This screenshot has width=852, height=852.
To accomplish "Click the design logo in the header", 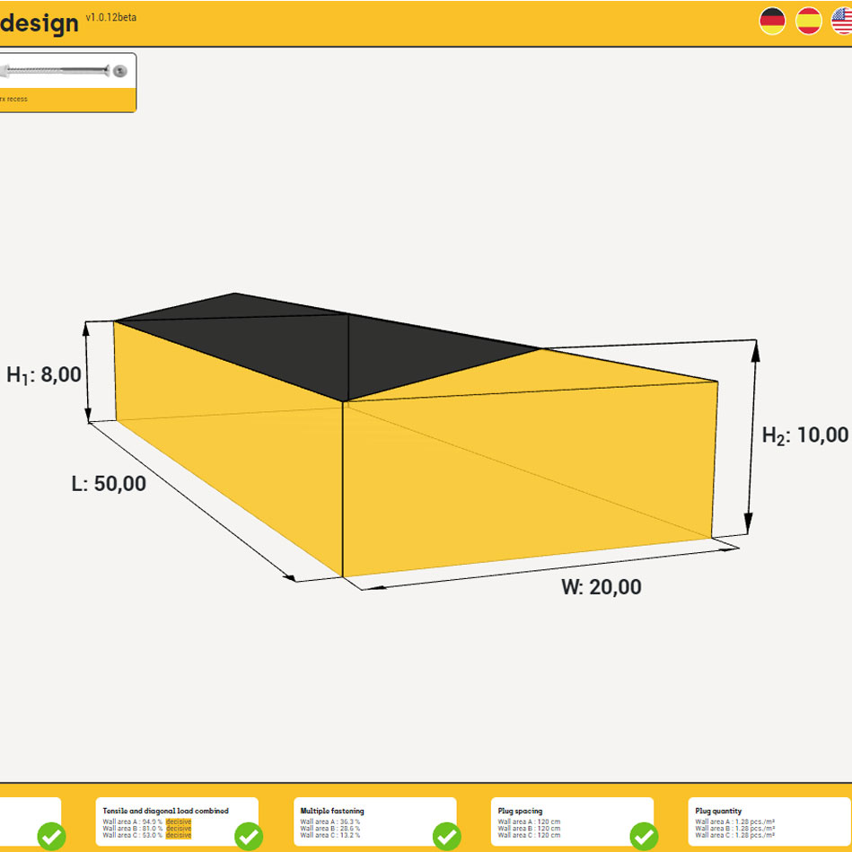I will point(40,22).
